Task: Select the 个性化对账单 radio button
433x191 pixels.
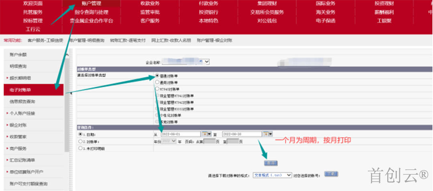Action: [x=157, y=115]
